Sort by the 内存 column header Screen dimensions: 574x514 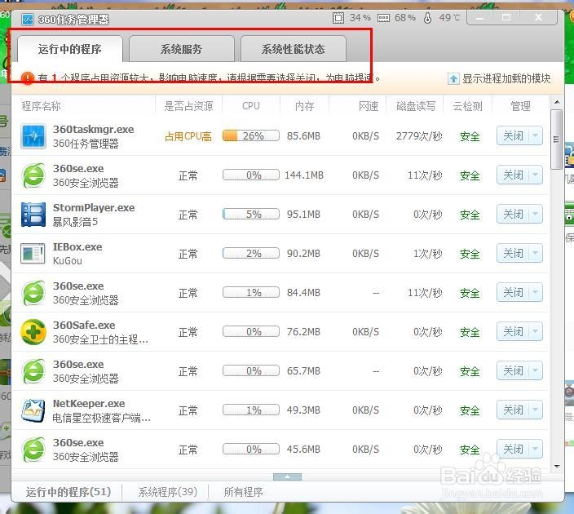305,106
